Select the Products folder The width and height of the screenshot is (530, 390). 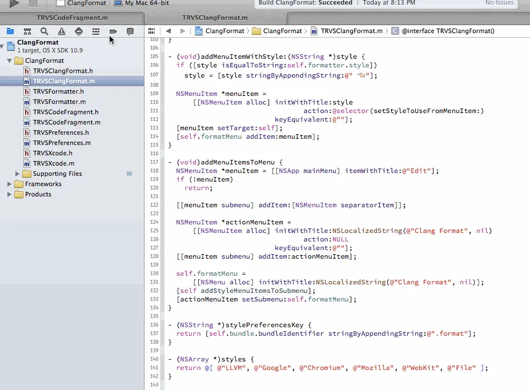38,194
